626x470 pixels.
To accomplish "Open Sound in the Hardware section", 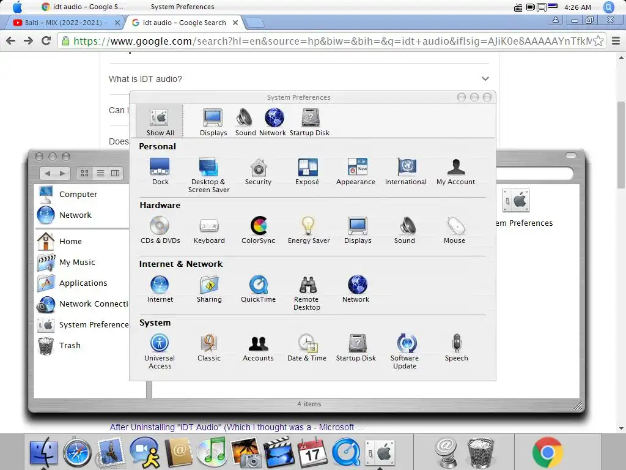I will click(x=405, y=230).
